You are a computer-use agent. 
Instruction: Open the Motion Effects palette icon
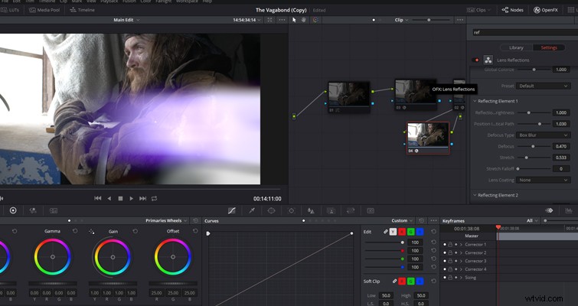(54, 210)
